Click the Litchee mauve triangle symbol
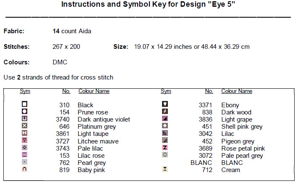298x183 pixels. click(x=24, y=141)
